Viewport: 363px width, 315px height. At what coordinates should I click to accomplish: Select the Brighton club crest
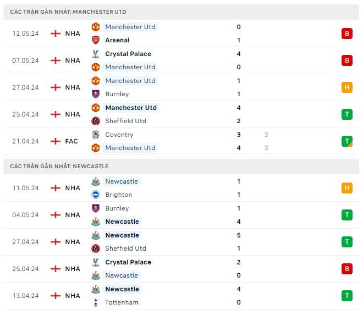click(x=96, y=195)
